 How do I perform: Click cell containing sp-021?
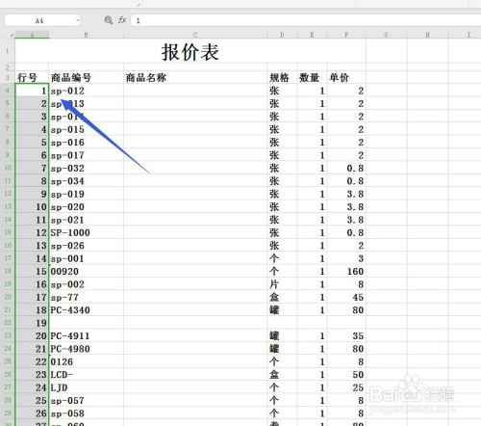86,220
